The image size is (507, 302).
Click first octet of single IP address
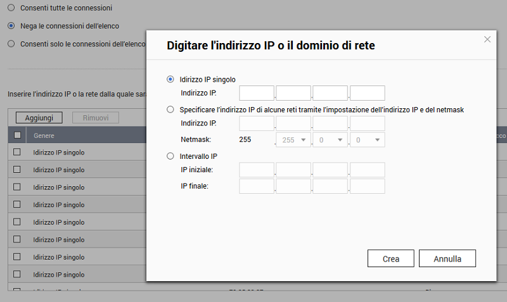pos(256,93)
